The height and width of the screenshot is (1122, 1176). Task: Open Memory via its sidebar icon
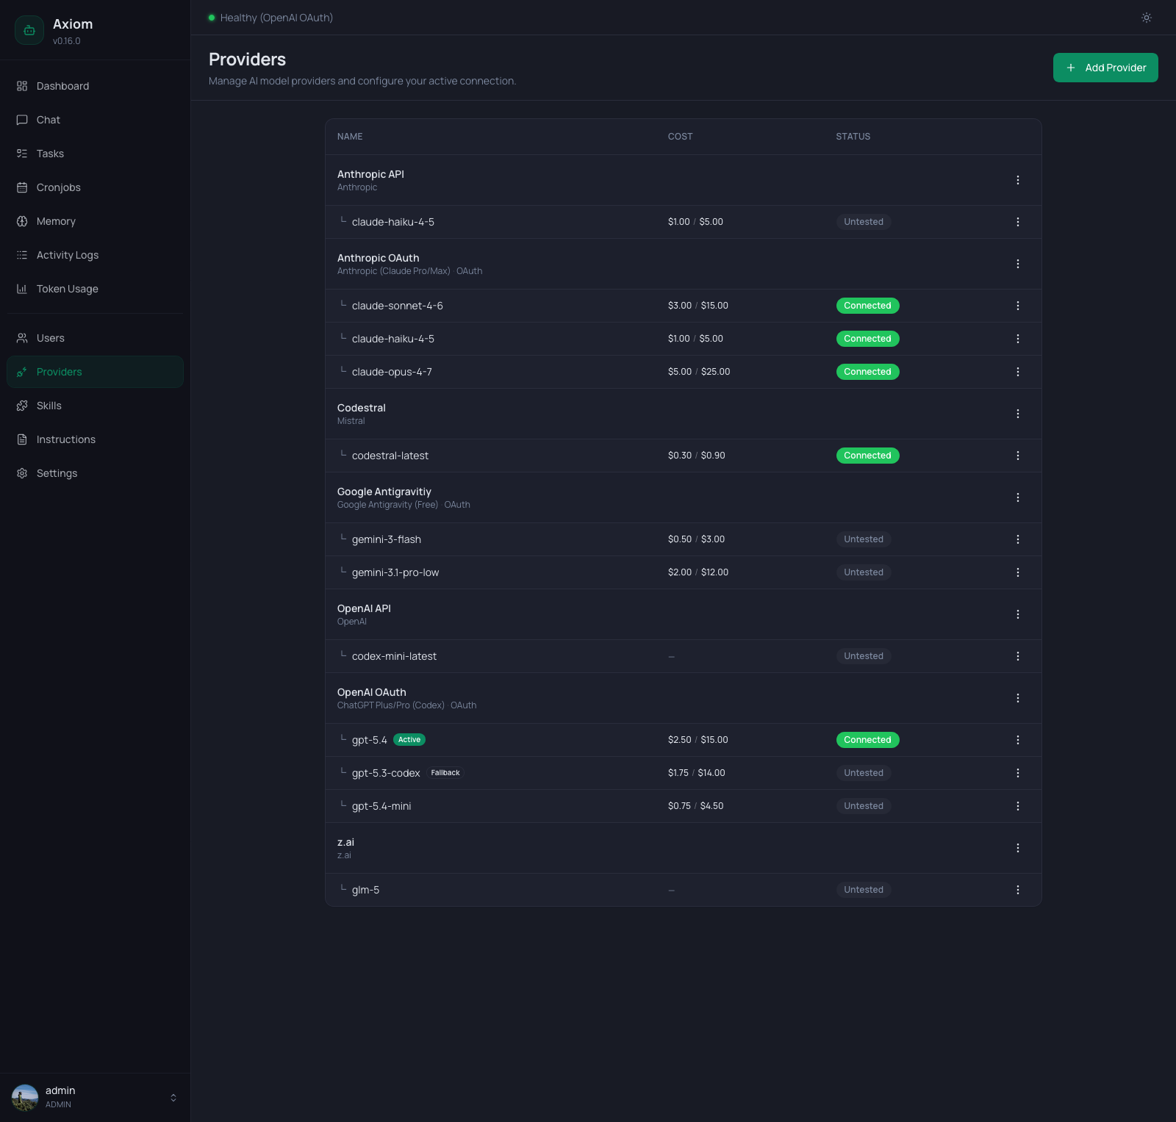[x=22, y=221]
